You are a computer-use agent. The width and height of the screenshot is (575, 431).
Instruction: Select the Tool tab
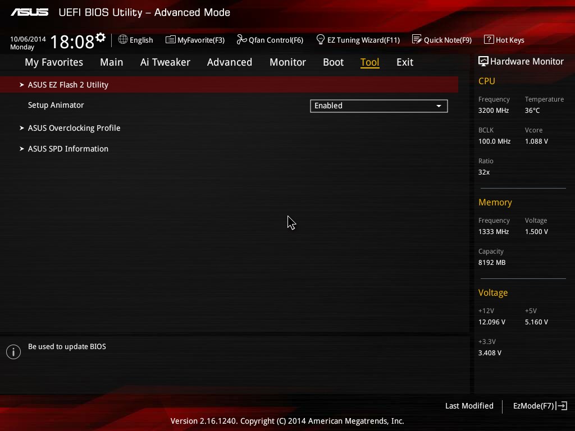pos(369,62)
